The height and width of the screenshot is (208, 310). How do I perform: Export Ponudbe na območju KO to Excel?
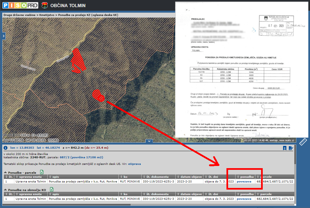coord(51,189)
